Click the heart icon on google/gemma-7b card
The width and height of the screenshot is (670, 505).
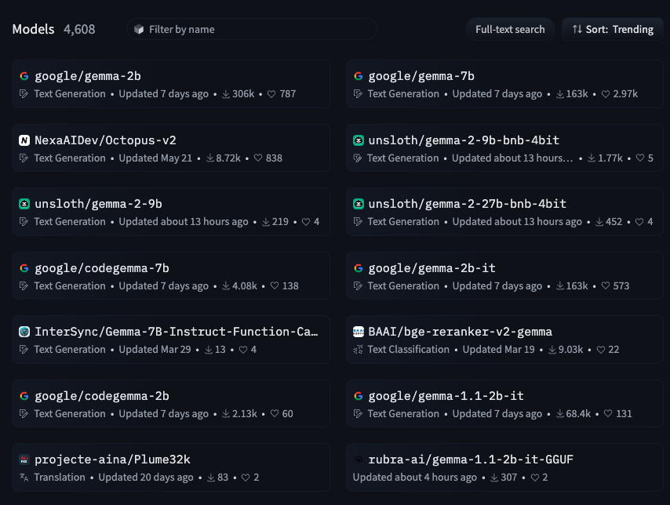pyautogui.click(x=606, y=94)
